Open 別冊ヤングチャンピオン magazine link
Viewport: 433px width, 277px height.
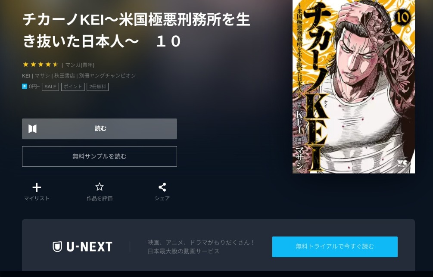[107, 76]
